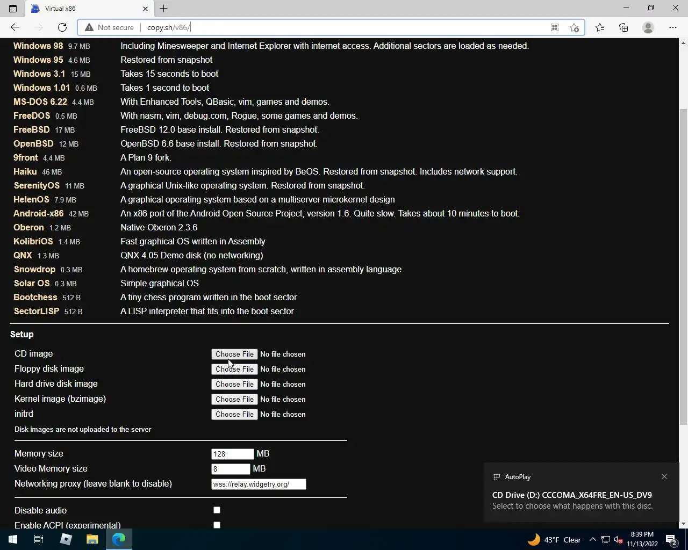Launch Haiku

click(25, 171)
